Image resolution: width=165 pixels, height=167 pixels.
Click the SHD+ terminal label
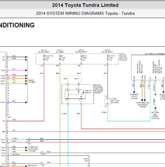click(x=3, y=81)
